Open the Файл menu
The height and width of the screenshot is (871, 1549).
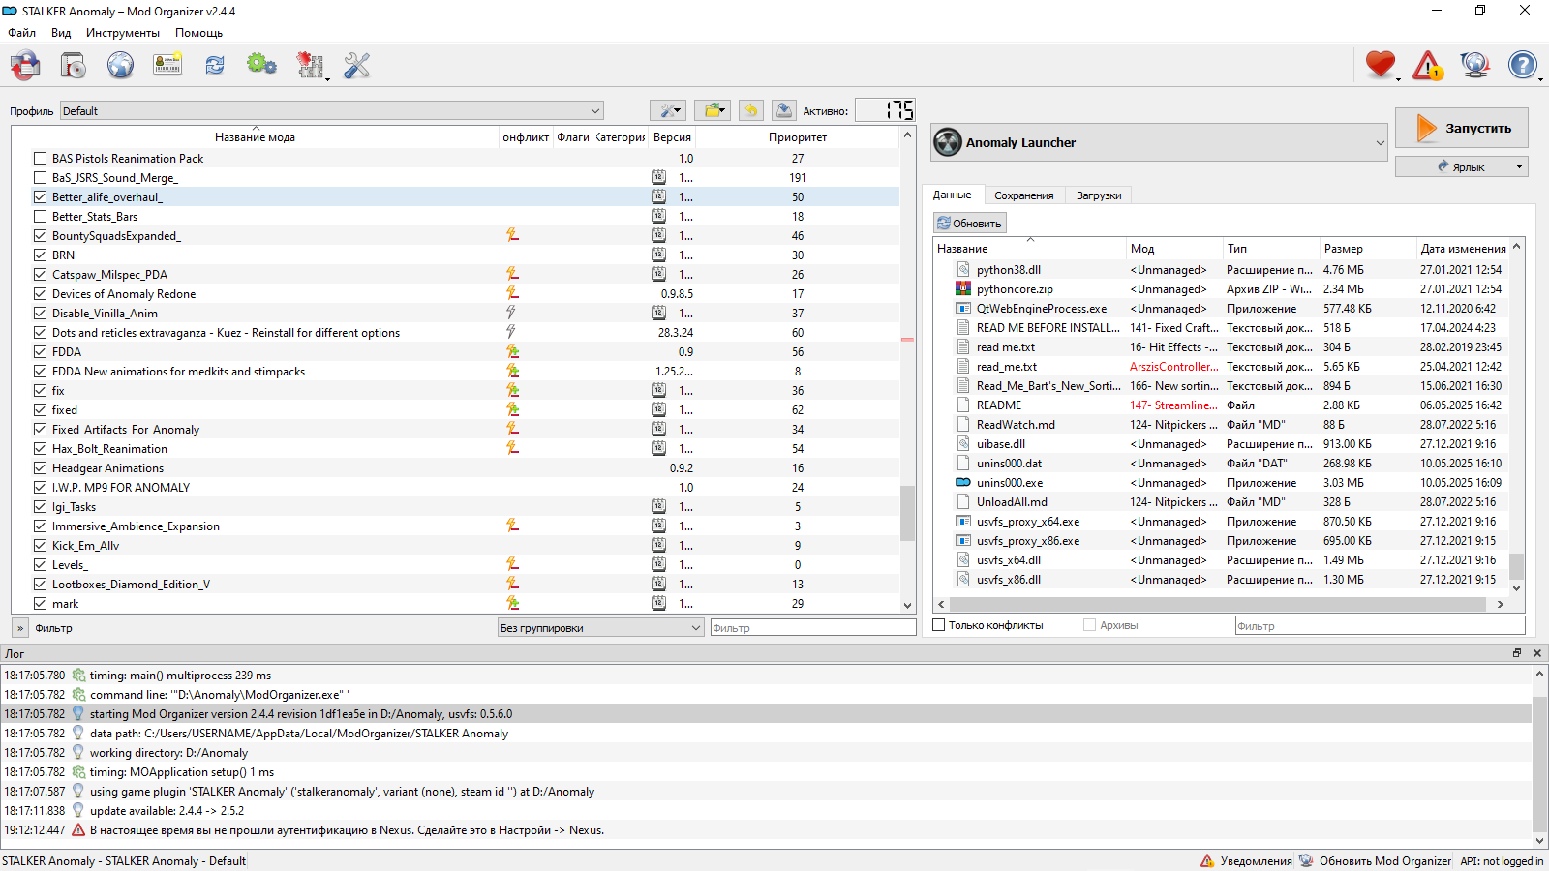pos(21,33)
